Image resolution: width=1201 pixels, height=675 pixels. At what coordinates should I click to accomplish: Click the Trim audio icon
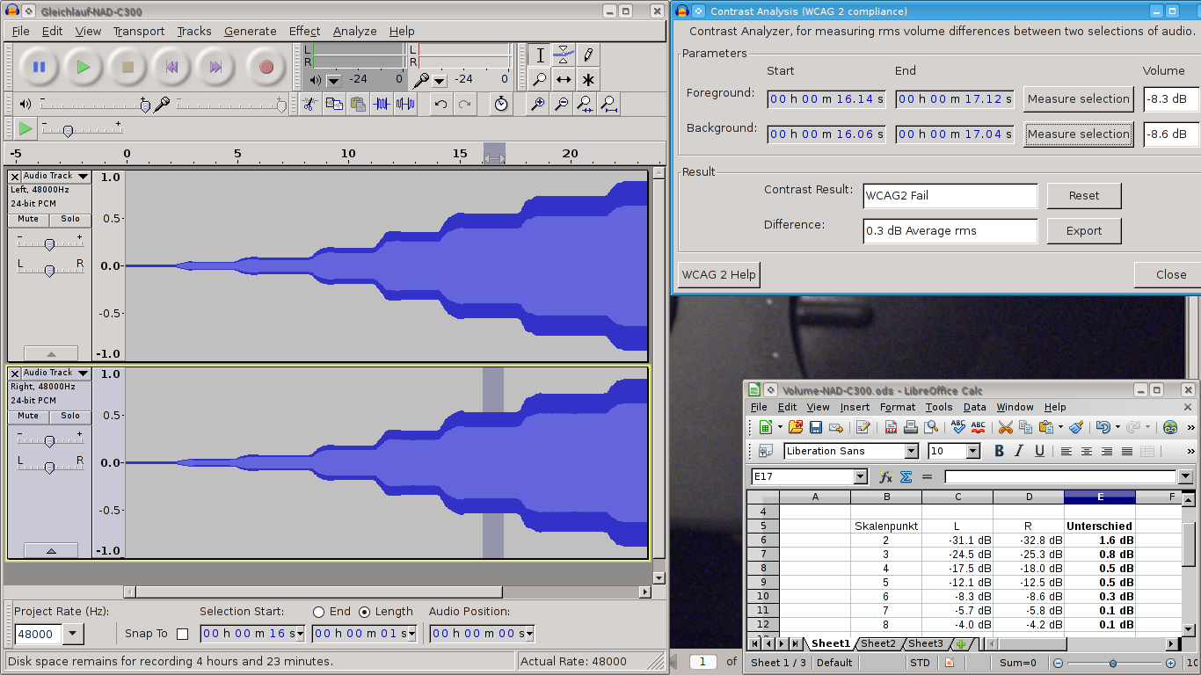(381, 104)
